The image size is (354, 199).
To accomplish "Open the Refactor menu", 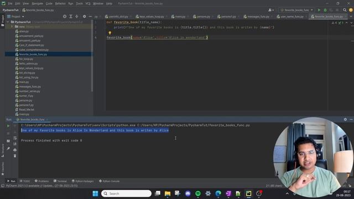I will point(60,4).
